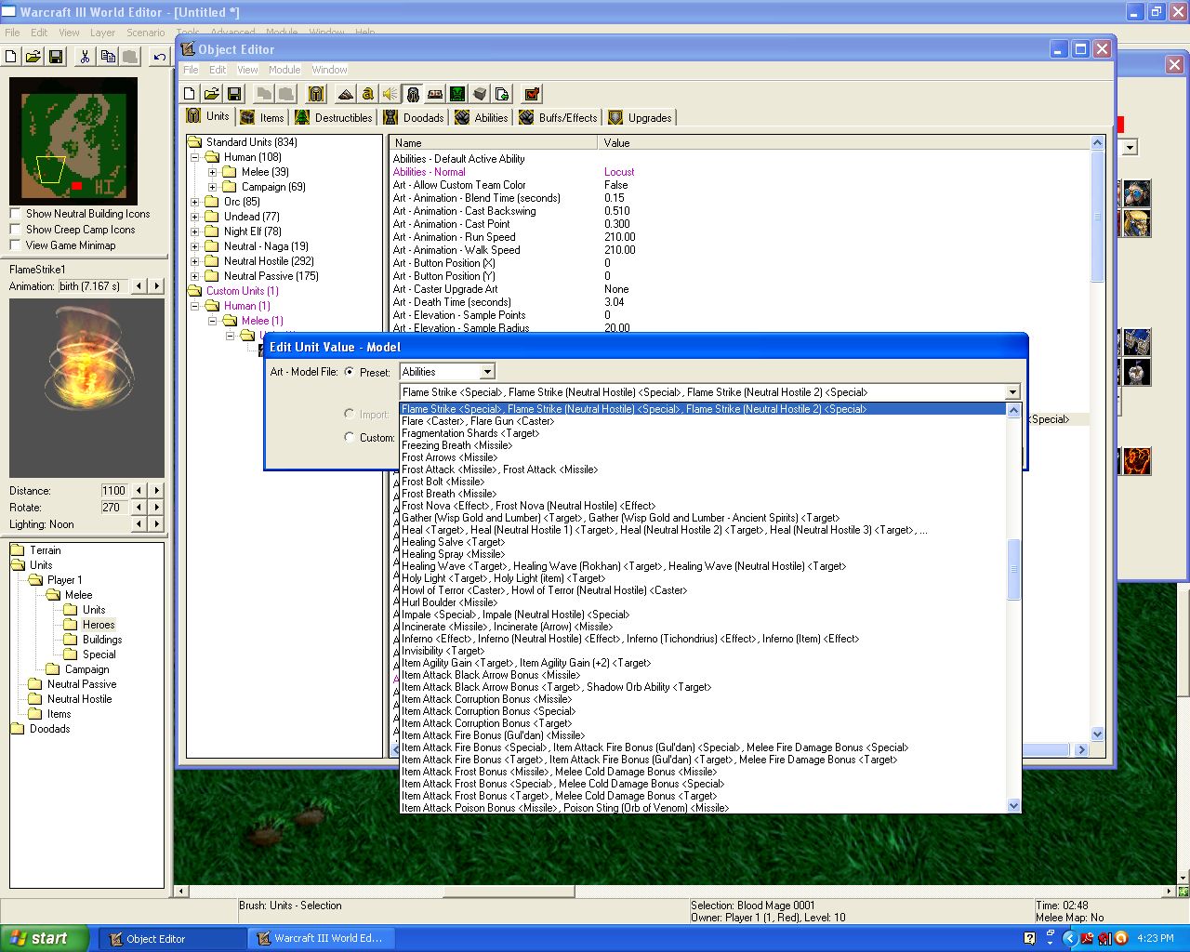
Task: Click the Campaign Editor icon in toolbar
Action: [435, 94]
